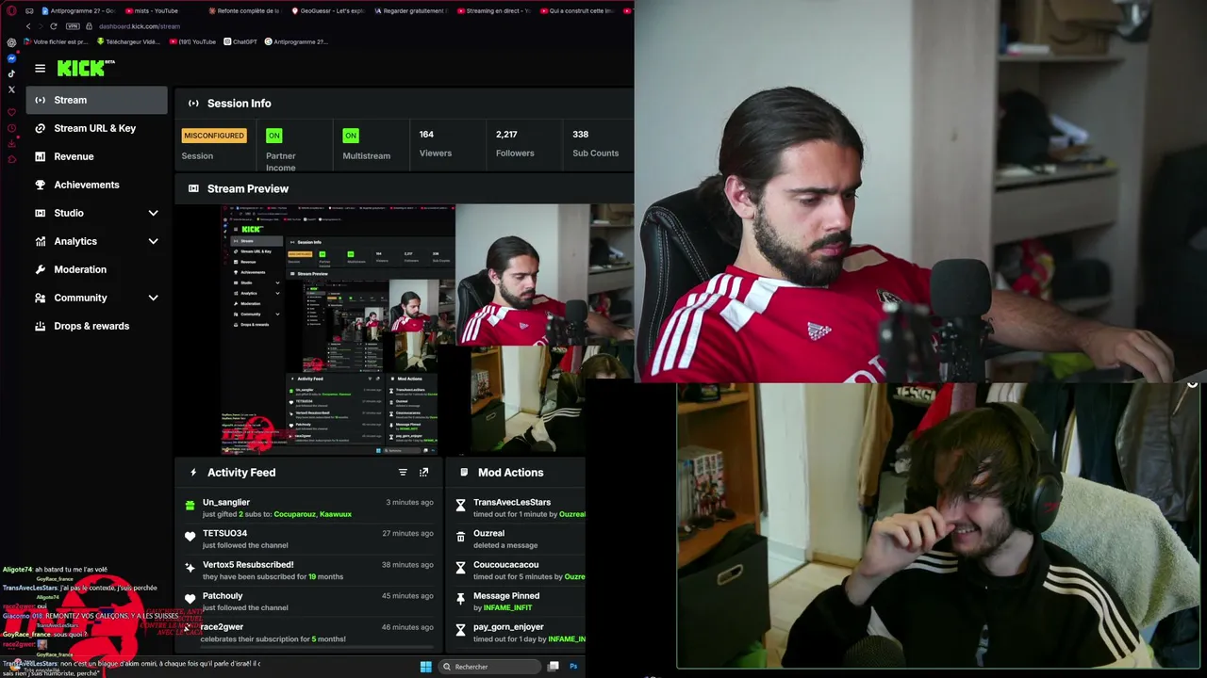Open the Activity Feed filter icon
Viewport: 1207px width, 678px height.
403,473
